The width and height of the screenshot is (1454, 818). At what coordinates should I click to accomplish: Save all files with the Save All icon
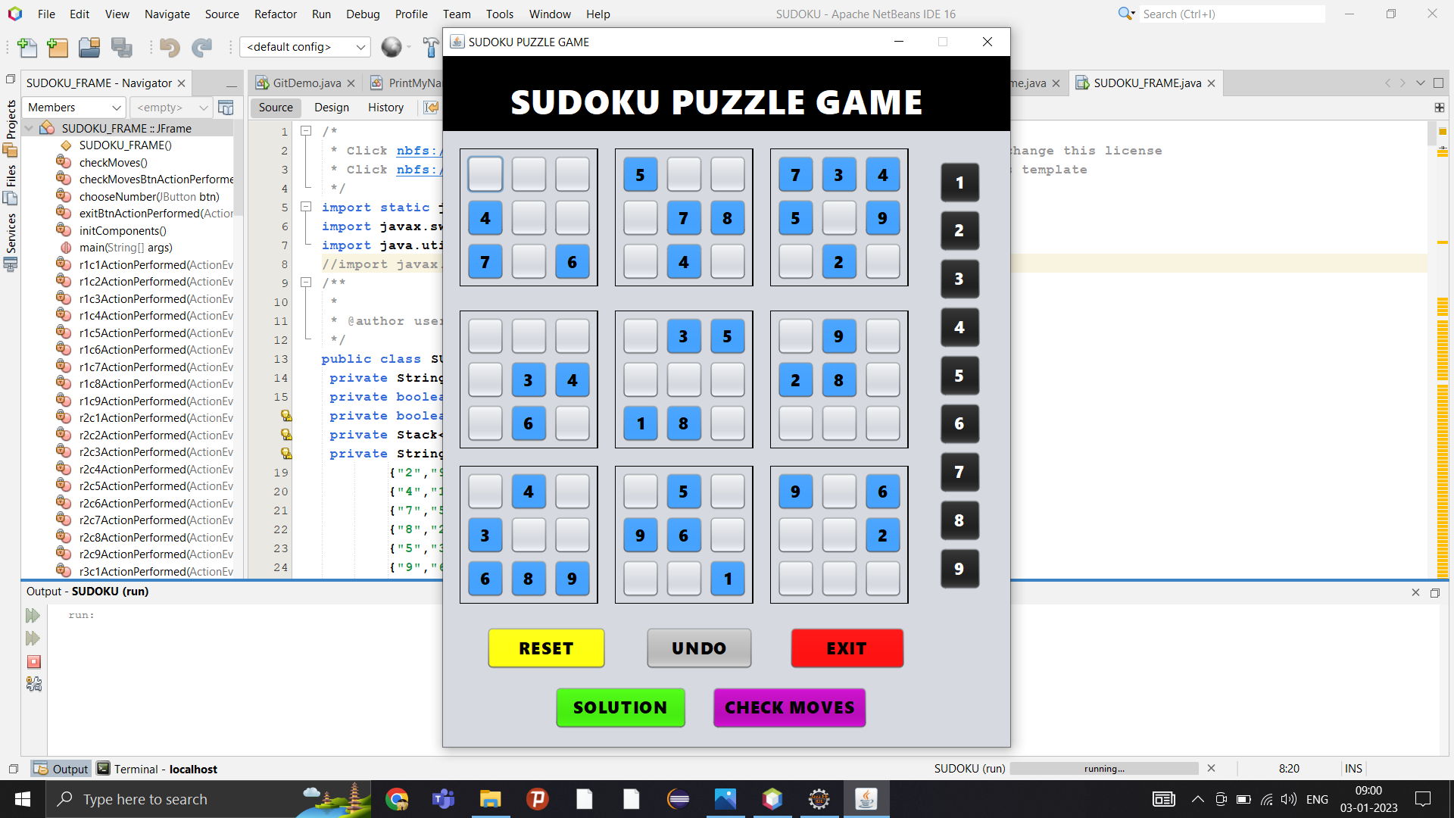[x=121, y=47]
